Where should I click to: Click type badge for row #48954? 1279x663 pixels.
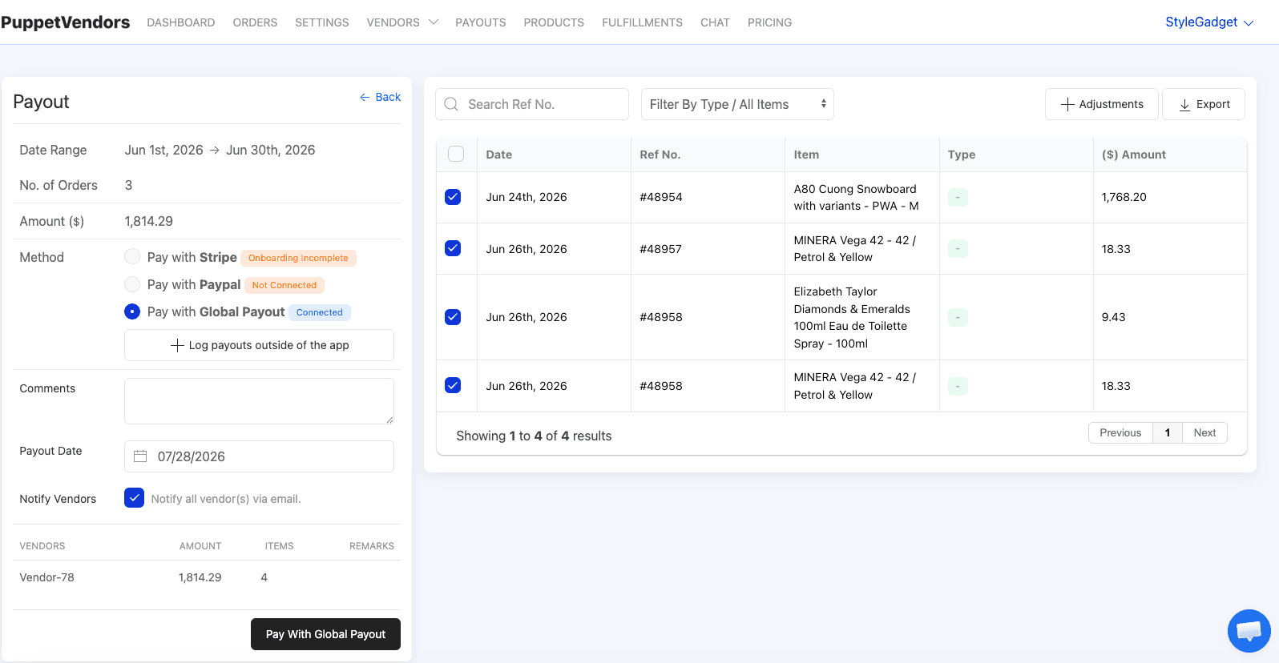[x=958, y=197]
